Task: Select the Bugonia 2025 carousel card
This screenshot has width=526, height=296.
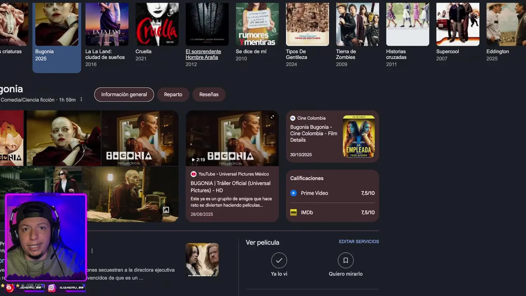Action: 57,37
